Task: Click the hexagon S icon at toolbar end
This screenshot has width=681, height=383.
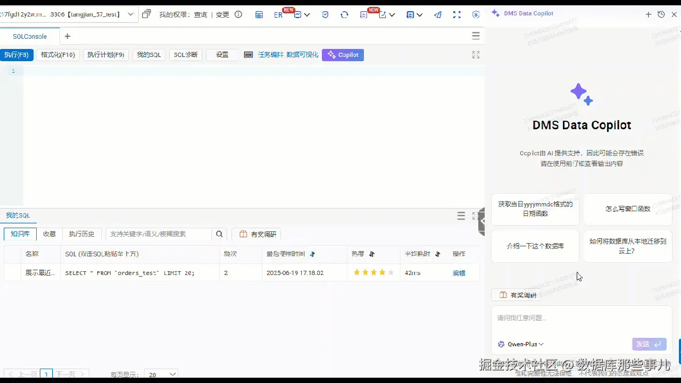Action: coord(476,15)
